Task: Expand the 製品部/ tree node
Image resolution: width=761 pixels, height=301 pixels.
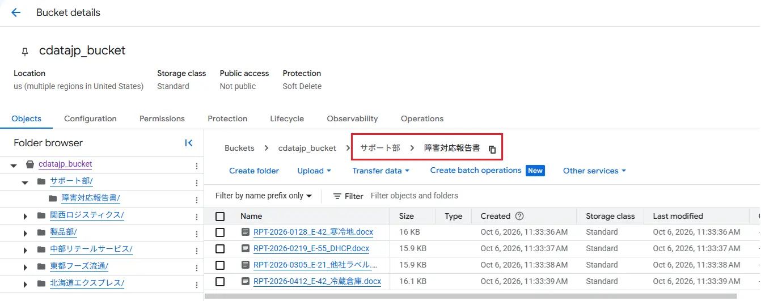Action: click(x=25, y=233)
